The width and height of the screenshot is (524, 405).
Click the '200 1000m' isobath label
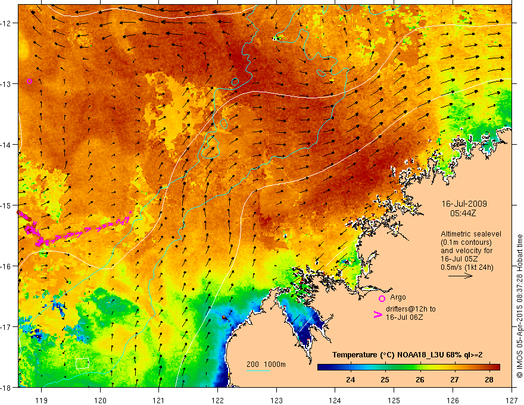click(x=266, y=364)
